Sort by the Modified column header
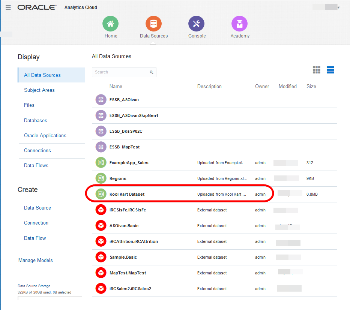 pyautogui.click(x=287, y=86)
